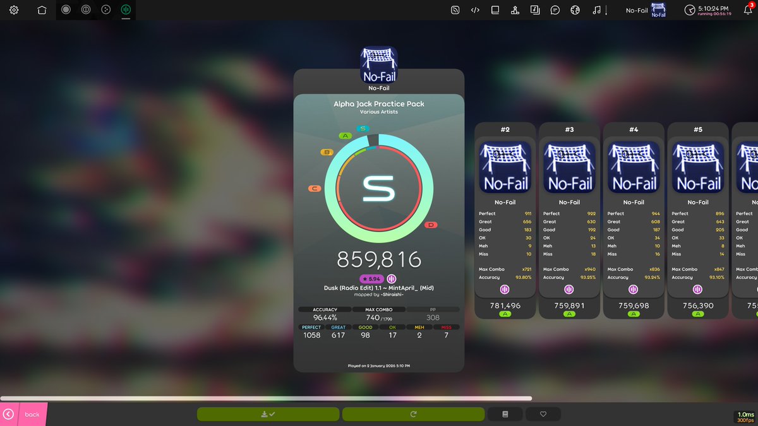Click the Alpha Jack Practice Pack title
Viewport: 758px width, 426px height.
point(379,104)
